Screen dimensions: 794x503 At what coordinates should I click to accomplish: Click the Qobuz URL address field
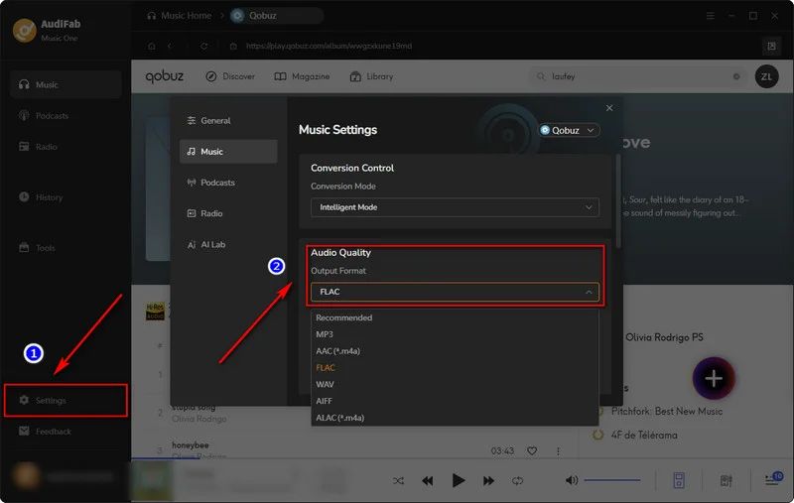[x=330, y=46]
